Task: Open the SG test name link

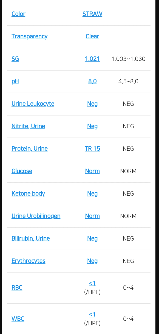Action: [15, 59]
